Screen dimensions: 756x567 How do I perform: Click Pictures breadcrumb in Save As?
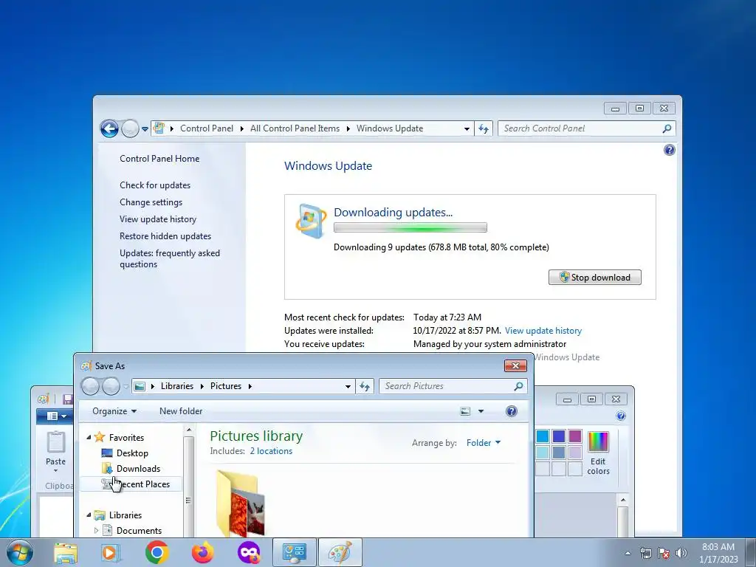226,386
